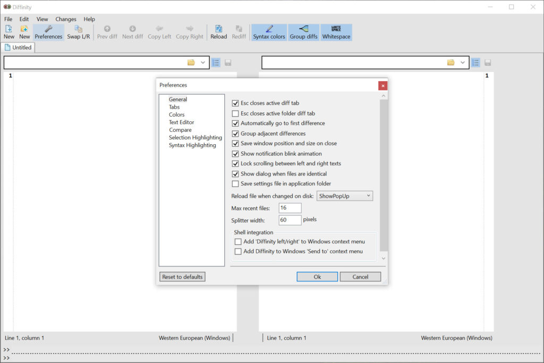
Task: Swap left and right with Swap L/R
Action: click(79, 32)
